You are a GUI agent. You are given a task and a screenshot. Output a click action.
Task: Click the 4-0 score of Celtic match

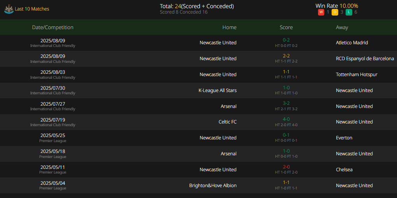[x=286, y=119]
